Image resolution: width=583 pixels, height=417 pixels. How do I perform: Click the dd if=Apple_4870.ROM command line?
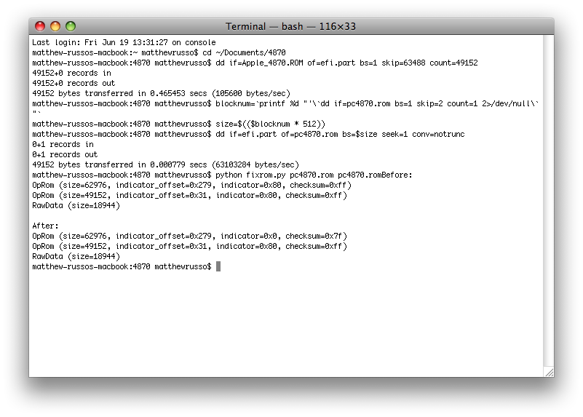click(255, 63)
